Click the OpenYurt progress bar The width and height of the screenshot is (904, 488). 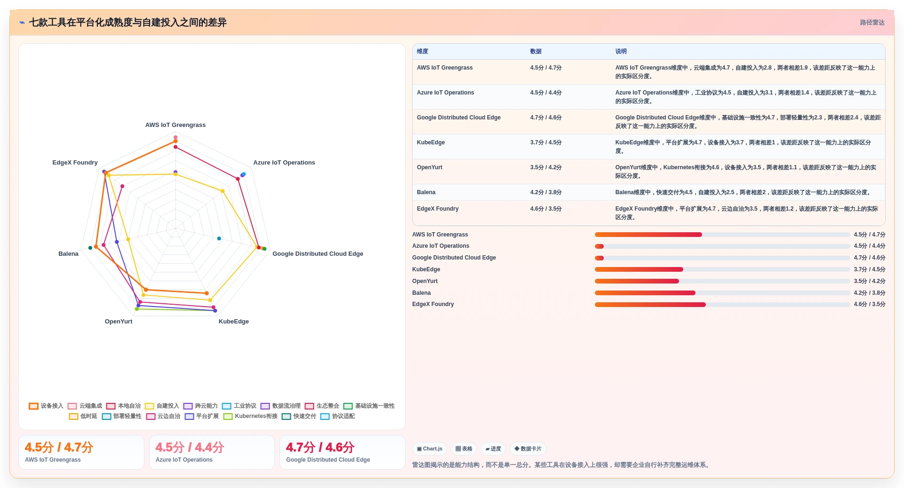tap(722, 281)
